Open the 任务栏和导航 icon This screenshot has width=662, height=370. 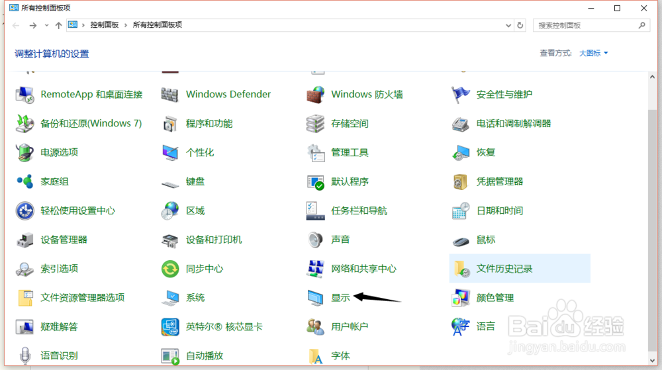[315, 210]
